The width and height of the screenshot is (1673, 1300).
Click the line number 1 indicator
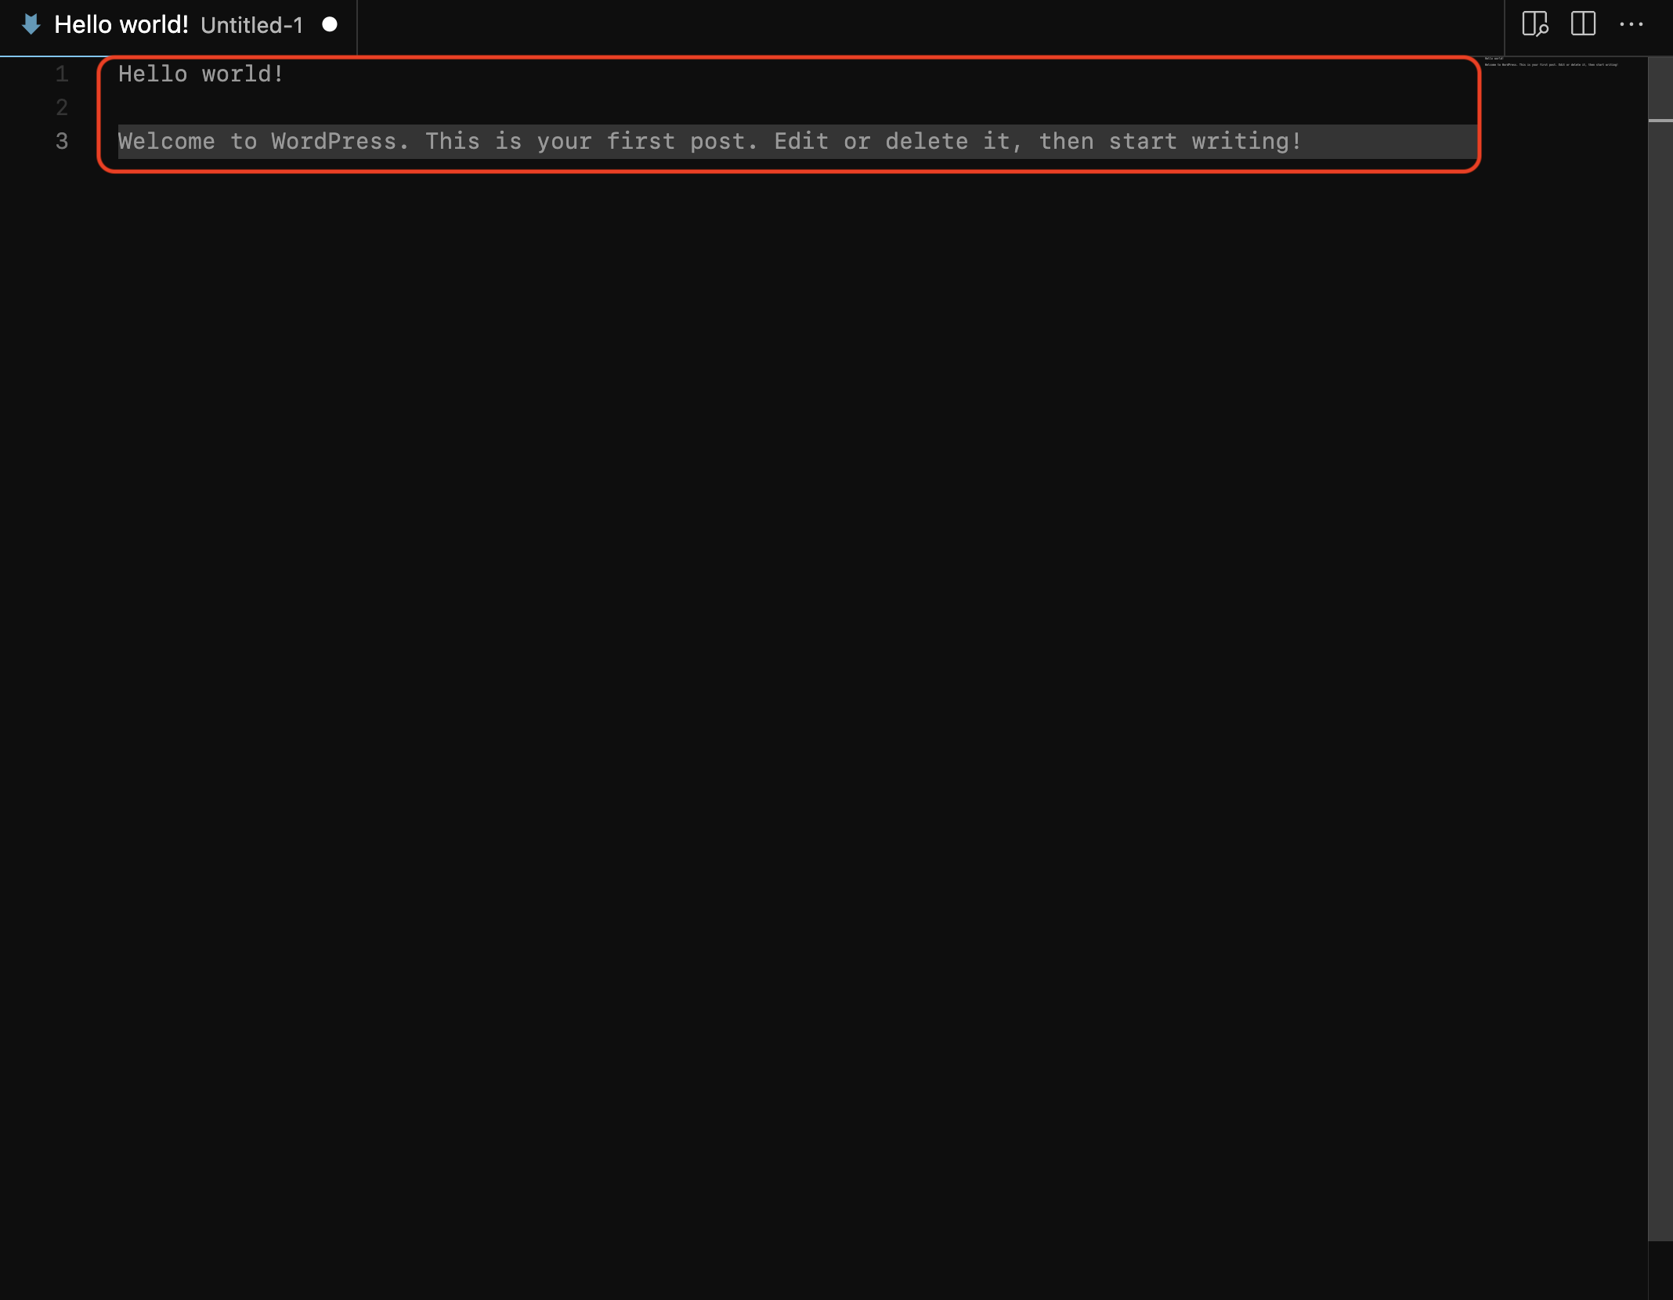point(61,74)
